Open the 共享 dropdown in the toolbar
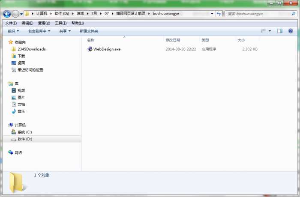This screenshot has width=300, height=197. (65, 31)
